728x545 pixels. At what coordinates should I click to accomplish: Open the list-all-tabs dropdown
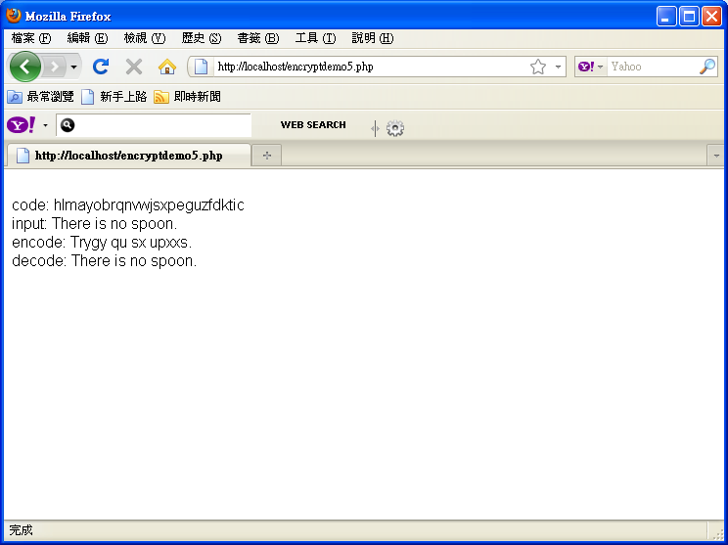point(716,156)
